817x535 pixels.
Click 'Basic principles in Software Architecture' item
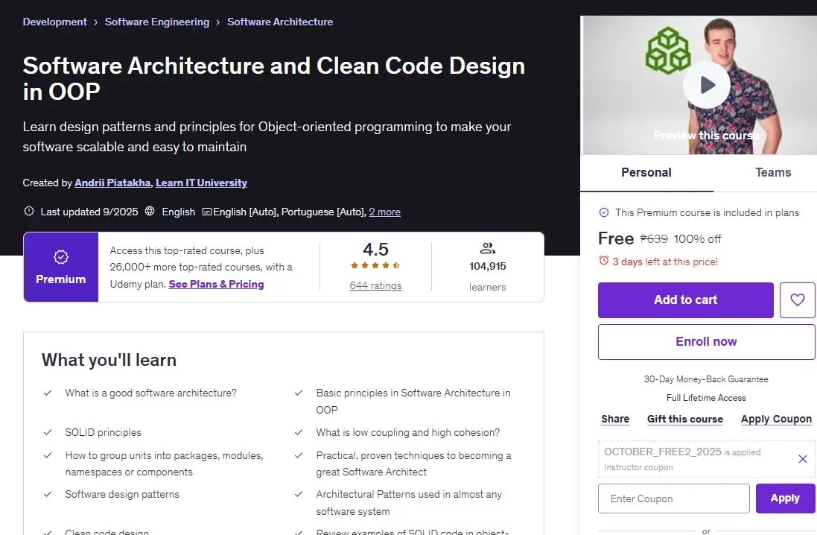[x=413, y=402]
